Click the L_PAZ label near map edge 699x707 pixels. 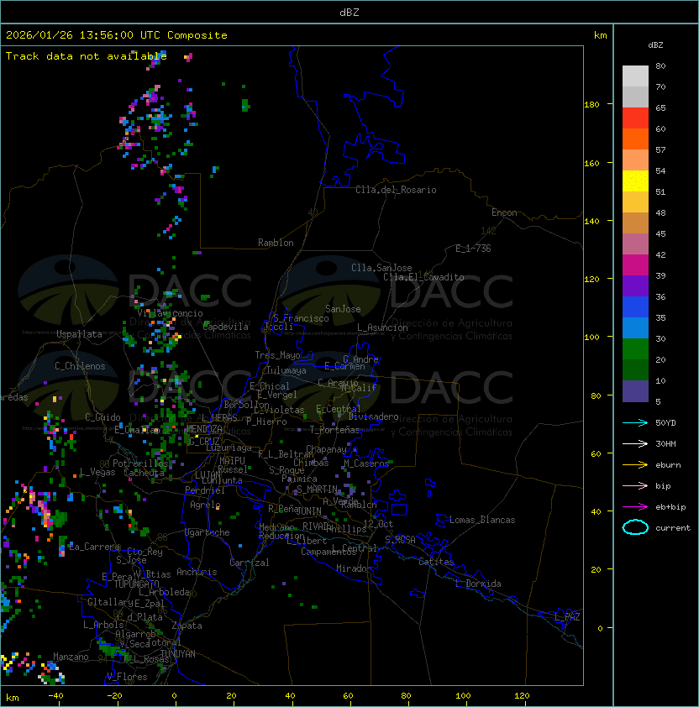point(567,617)
